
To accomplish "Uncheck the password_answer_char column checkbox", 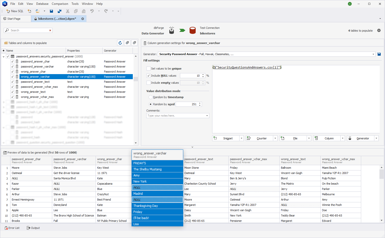I will click(12, 62).
